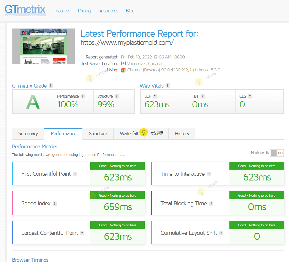Viewport: 289px width, 262px height.
Task: Switch to the Summary tab
Action: tap(28, 134)
